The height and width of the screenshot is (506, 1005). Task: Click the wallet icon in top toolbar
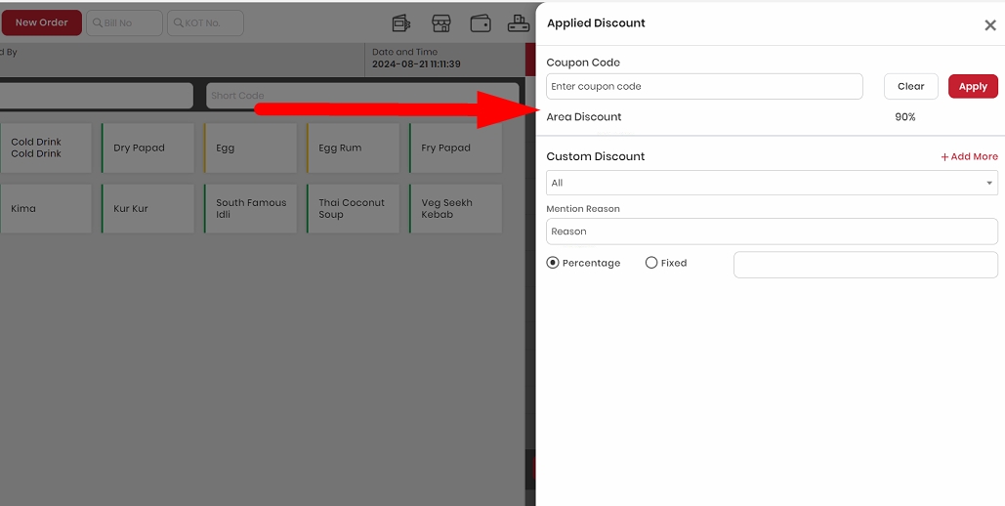[481, 23]
